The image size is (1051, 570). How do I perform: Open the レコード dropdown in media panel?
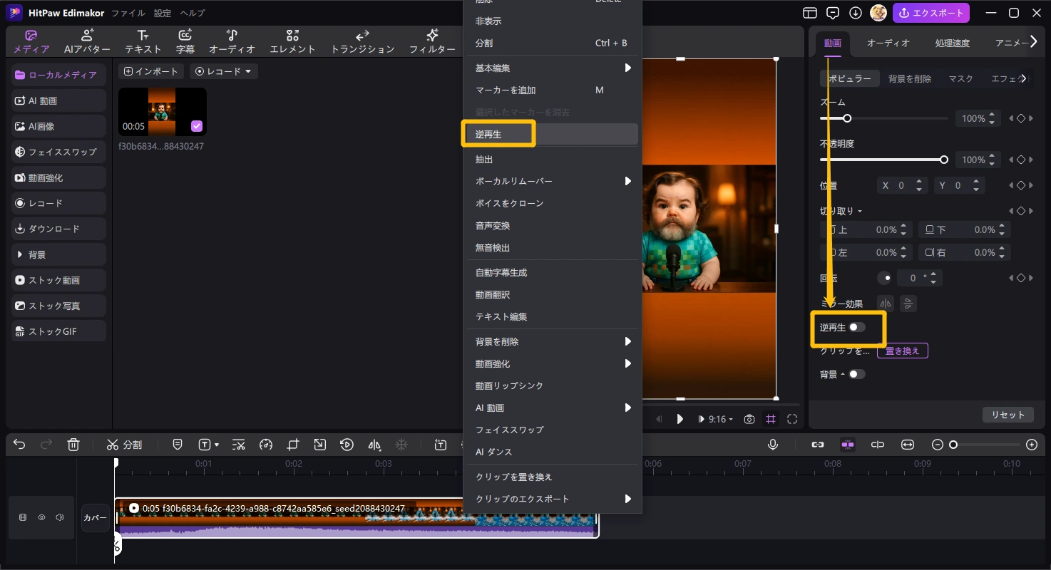pos(224,71)
